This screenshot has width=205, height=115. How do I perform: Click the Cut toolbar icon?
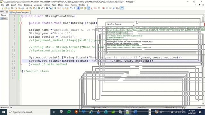tap(27, 8)
